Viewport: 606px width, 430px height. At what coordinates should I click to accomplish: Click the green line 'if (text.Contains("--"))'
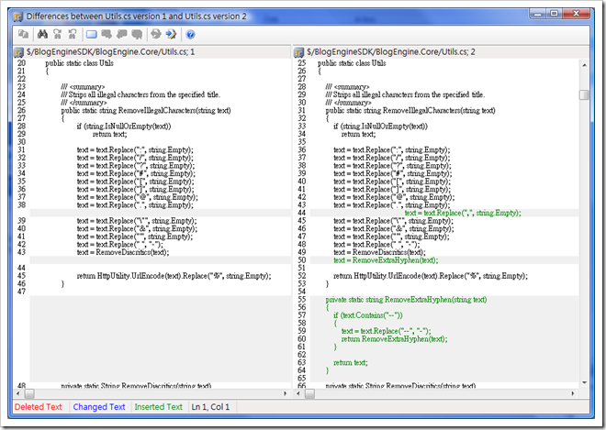[368, 315]
